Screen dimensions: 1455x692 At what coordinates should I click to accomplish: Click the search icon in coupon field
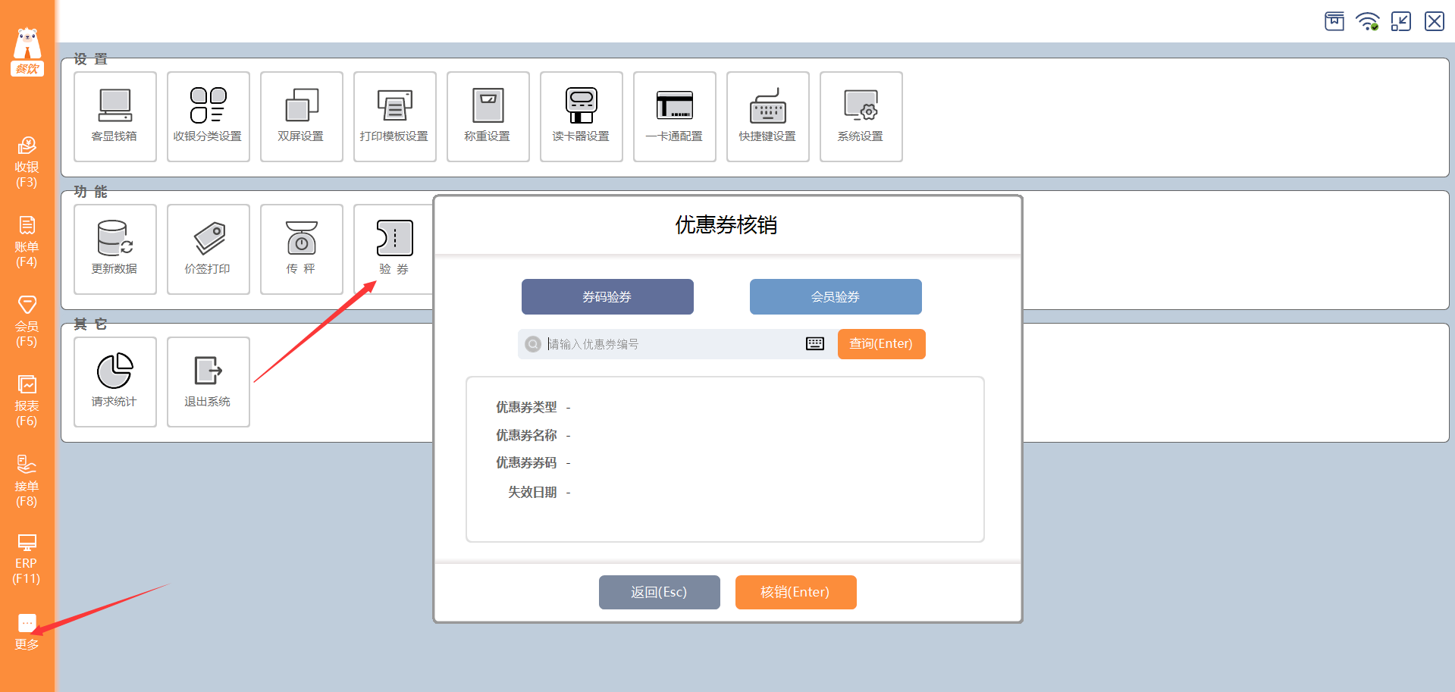coord(533,344)
